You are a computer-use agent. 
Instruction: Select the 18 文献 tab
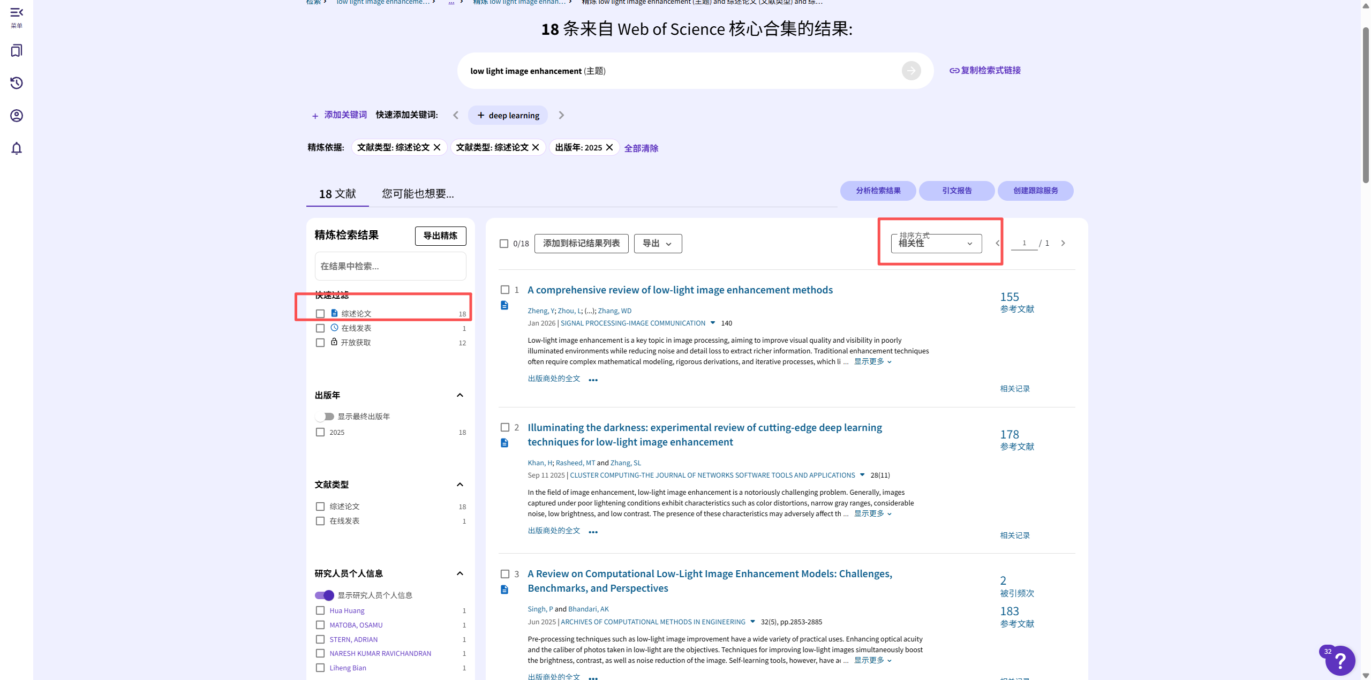[x=337, y=194]
